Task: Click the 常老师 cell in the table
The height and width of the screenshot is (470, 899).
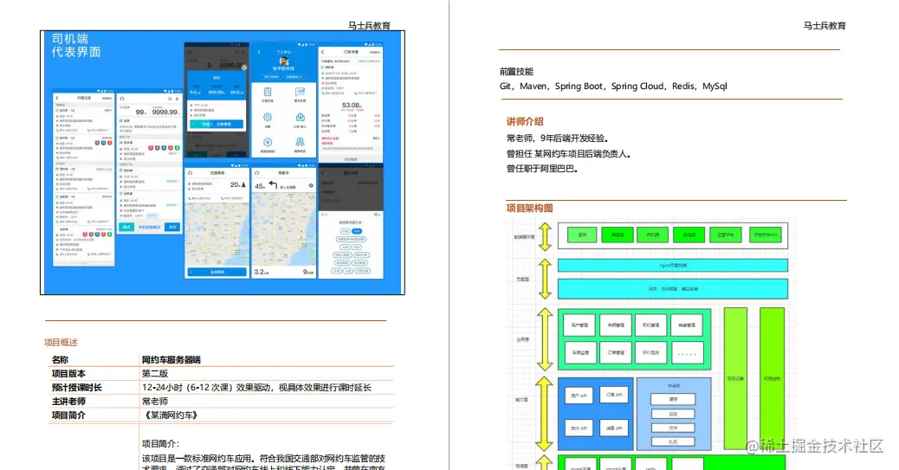Action: (155, 402)
